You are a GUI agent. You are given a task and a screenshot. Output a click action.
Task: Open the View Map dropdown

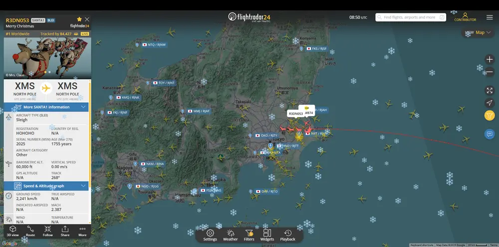(x=477, y=32)
